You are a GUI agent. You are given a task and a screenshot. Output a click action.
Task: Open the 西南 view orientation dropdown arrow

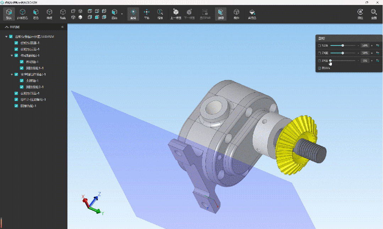tap(122, 14)
